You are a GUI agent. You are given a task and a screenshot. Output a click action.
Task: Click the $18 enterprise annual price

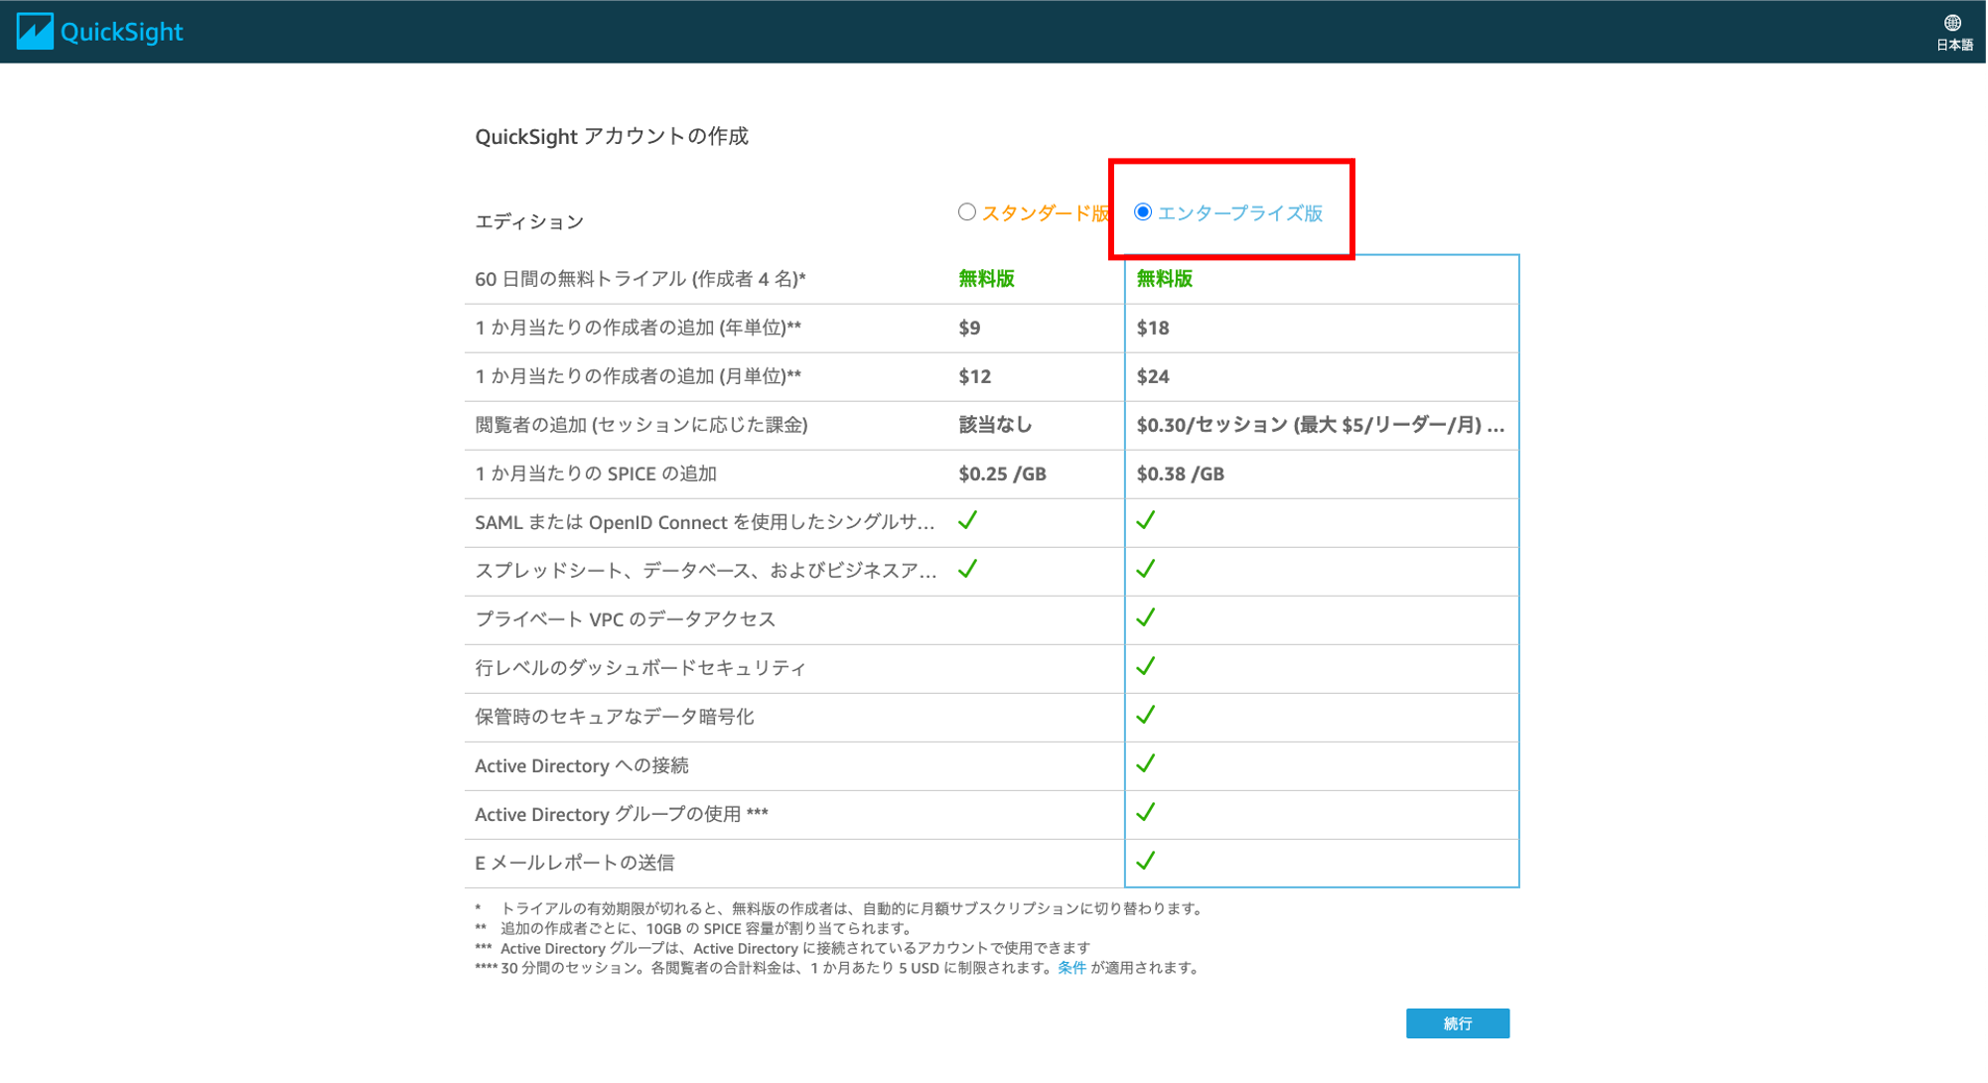point(1153,329)
